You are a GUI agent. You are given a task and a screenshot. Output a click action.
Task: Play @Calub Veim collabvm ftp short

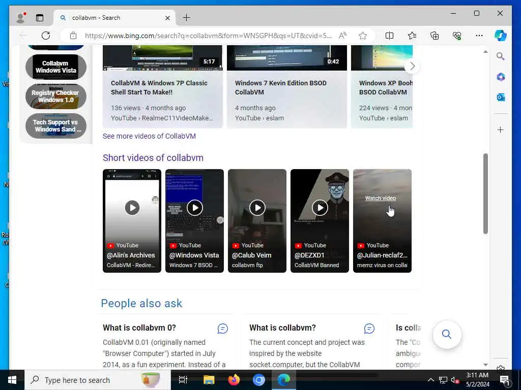click(x=257, y=221)
